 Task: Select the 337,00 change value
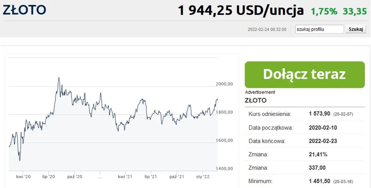317,168
